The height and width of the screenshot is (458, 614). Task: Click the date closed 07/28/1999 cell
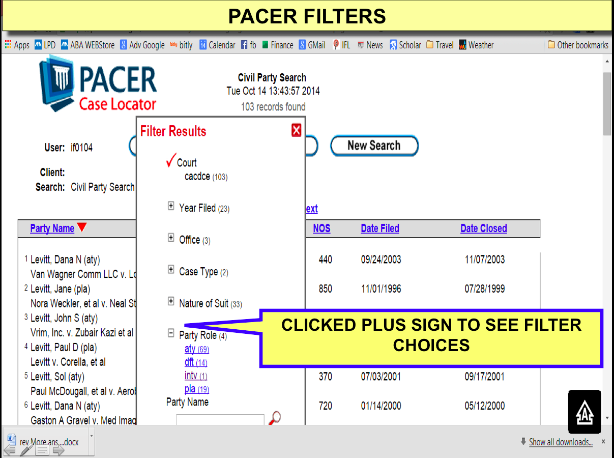pyautogui.click(x=485, y=289)
